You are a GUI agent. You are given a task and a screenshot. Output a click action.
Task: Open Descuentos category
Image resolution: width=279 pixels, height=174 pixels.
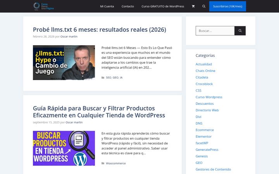(x=205, y=104)
